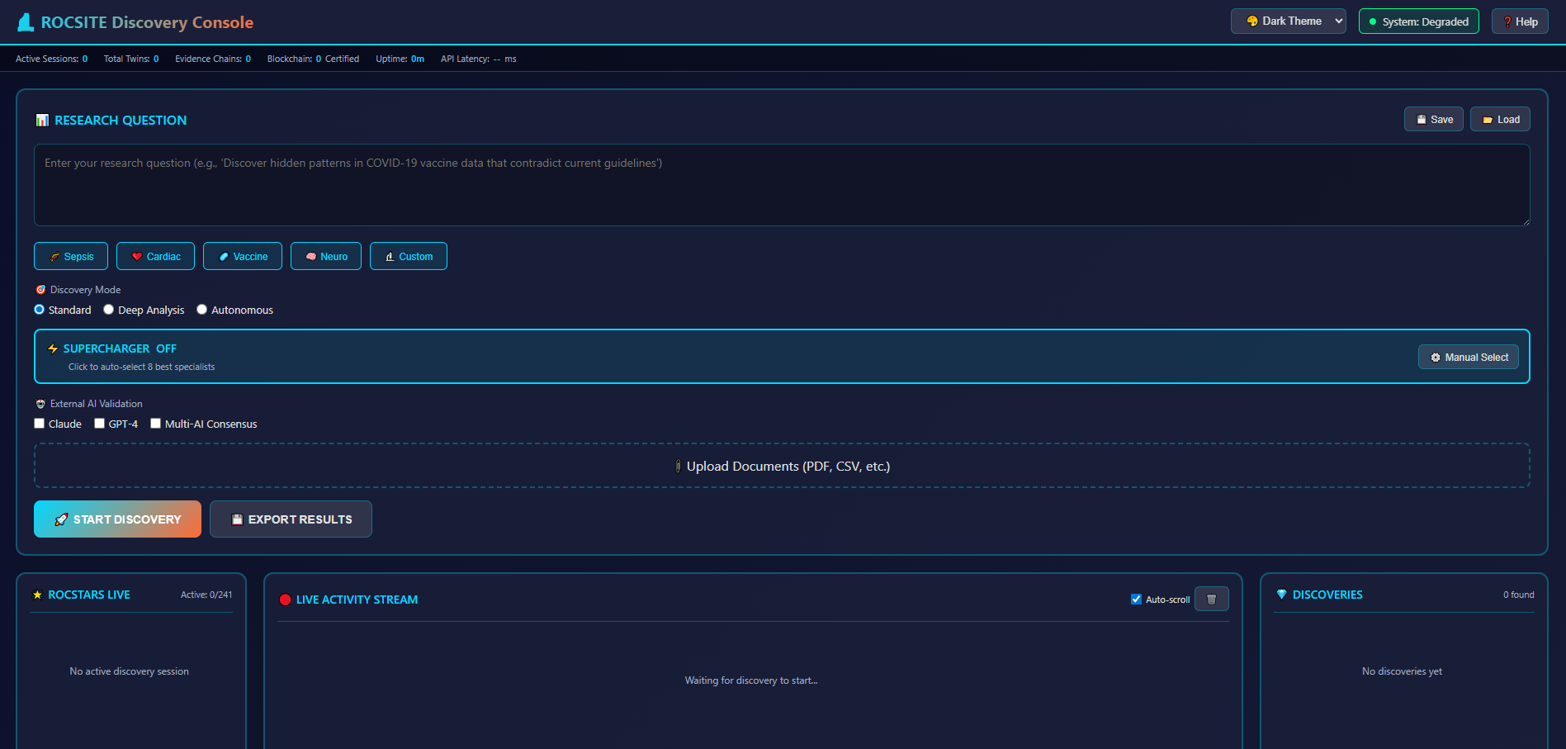Click the heart icon on the Cardiac preset
The width and height of the screenshot is (1566, 749).
[x=136, y=256]
